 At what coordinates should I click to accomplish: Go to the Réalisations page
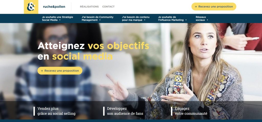[89, 7]
